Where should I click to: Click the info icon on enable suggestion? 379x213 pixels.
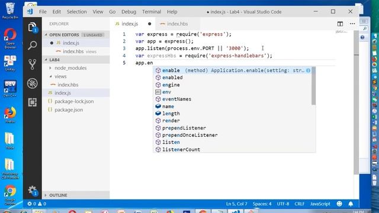point(308,70)
